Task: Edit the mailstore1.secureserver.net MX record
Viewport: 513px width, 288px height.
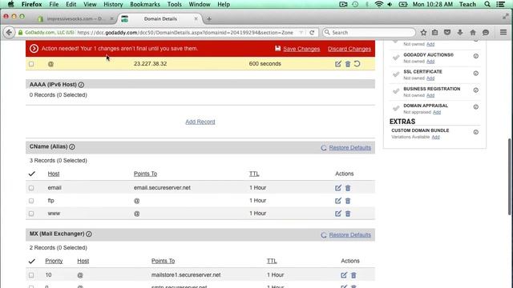Action: tap(344, 275)
